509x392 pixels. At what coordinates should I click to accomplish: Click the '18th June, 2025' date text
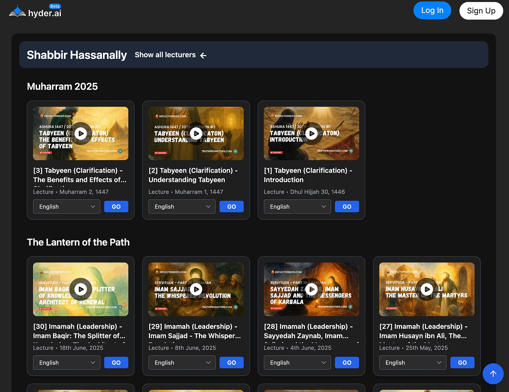81,348
